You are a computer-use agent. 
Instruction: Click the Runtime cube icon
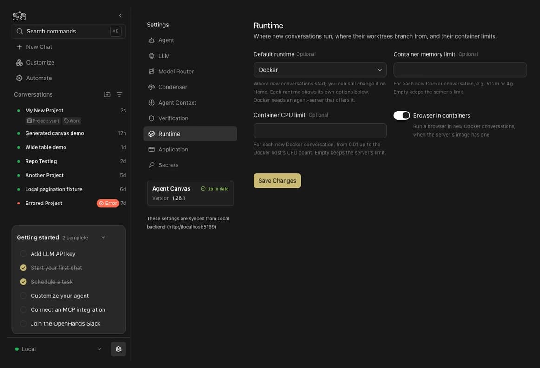pos(151,134)
